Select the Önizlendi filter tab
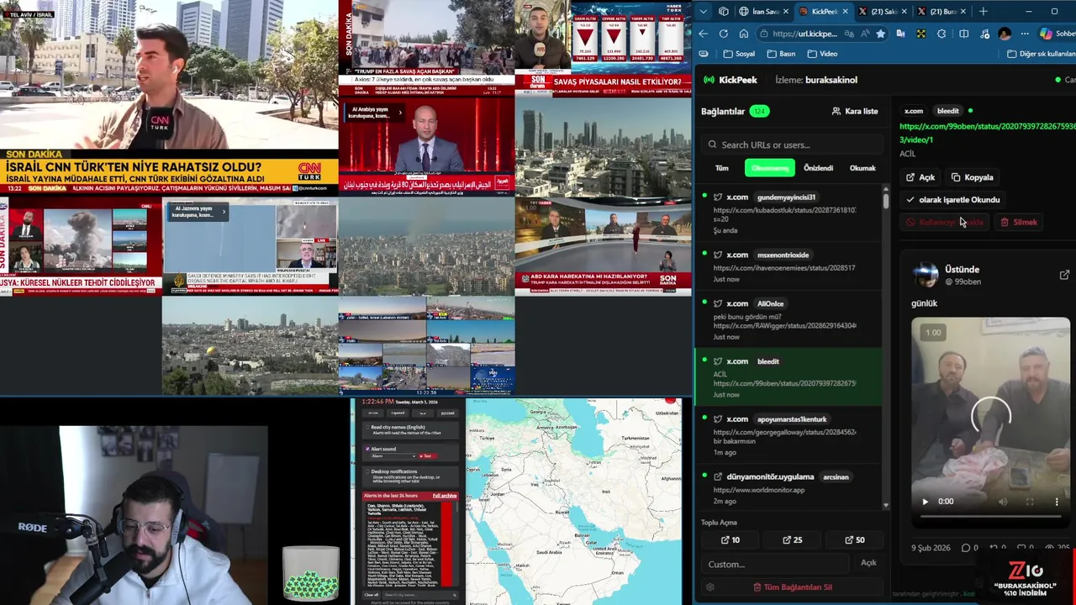 818,168
